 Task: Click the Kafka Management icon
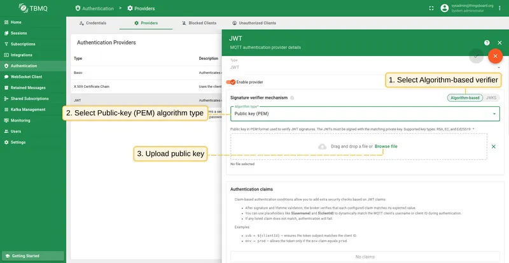point(6,110)
